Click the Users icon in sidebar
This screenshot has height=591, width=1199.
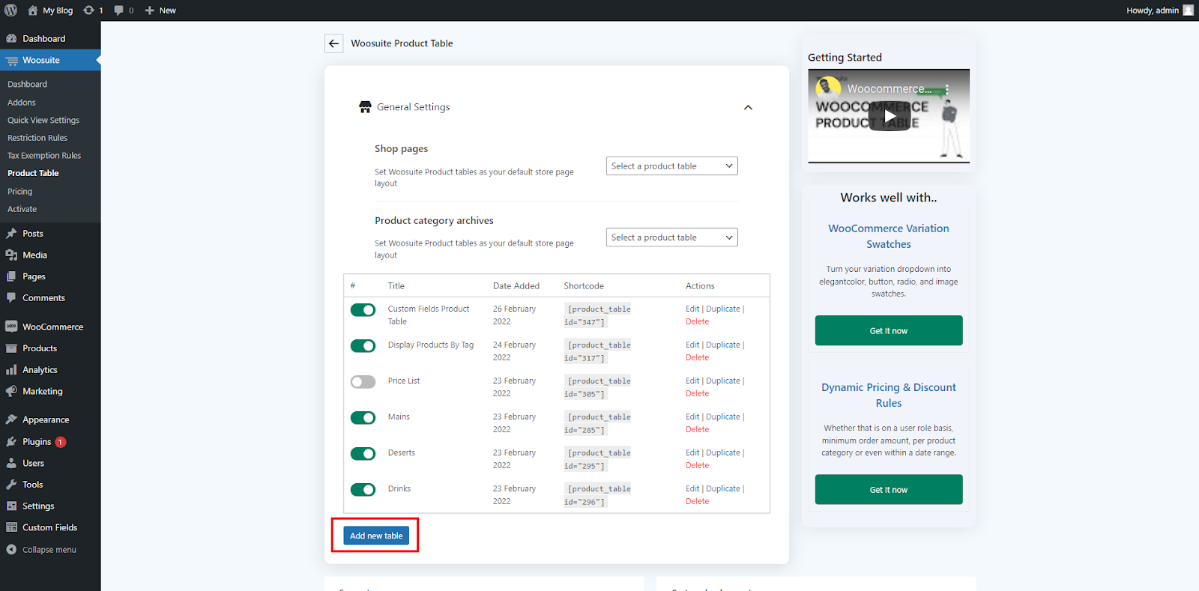[x=11, y=464]
